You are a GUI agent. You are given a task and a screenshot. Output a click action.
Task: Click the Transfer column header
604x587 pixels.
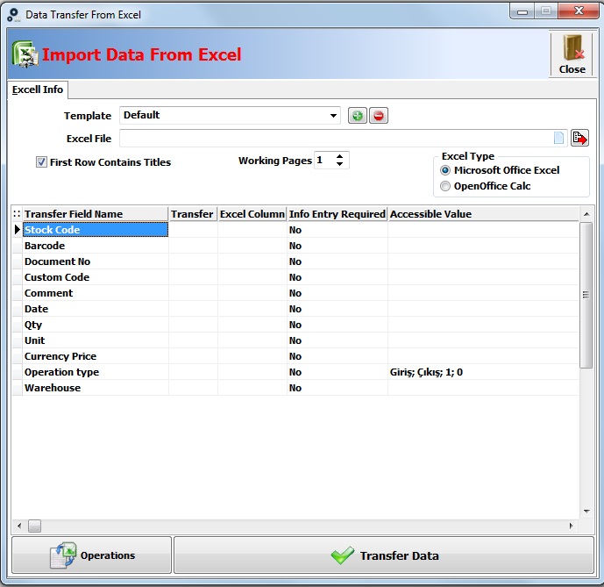coord(193,214)
